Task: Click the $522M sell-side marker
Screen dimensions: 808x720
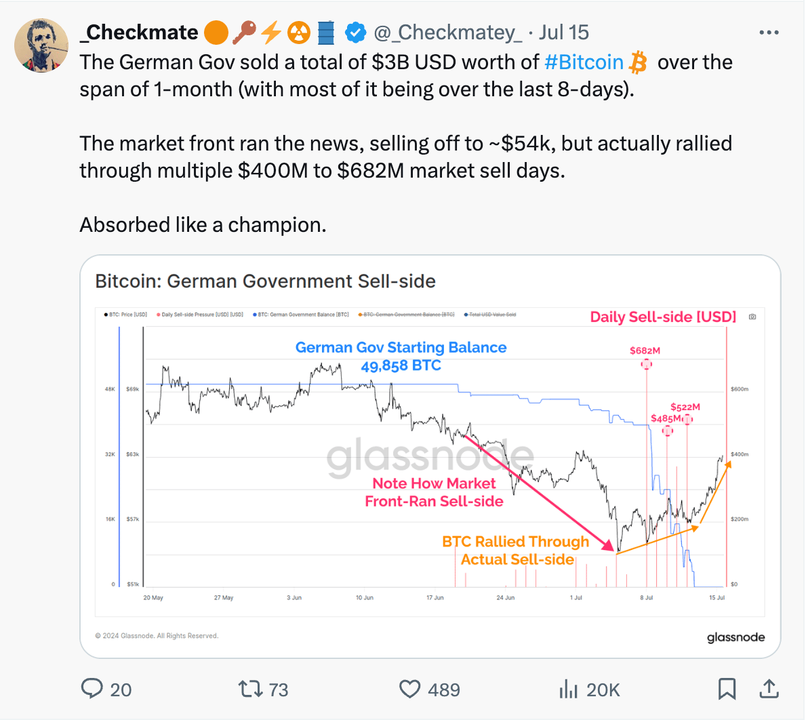Action: (x=687, y=419)
